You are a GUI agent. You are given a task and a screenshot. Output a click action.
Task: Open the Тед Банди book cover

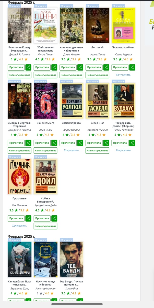point(72,259)
